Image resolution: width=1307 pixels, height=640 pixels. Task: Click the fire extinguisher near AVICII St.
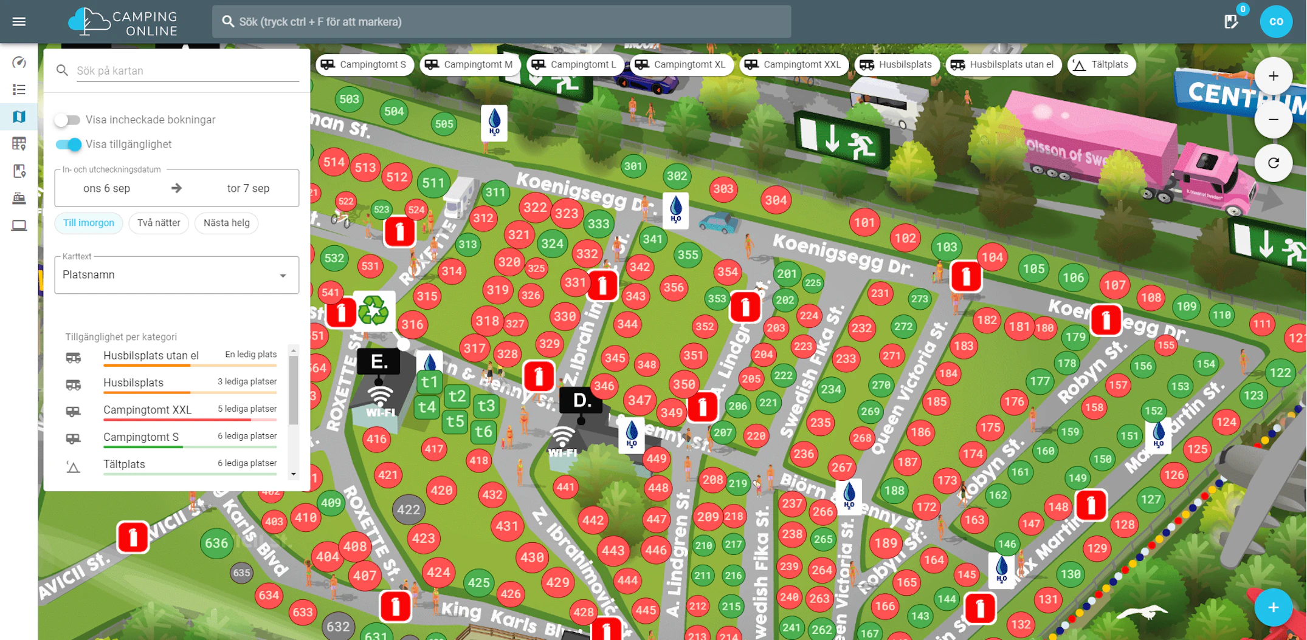(x=133, y=537)
